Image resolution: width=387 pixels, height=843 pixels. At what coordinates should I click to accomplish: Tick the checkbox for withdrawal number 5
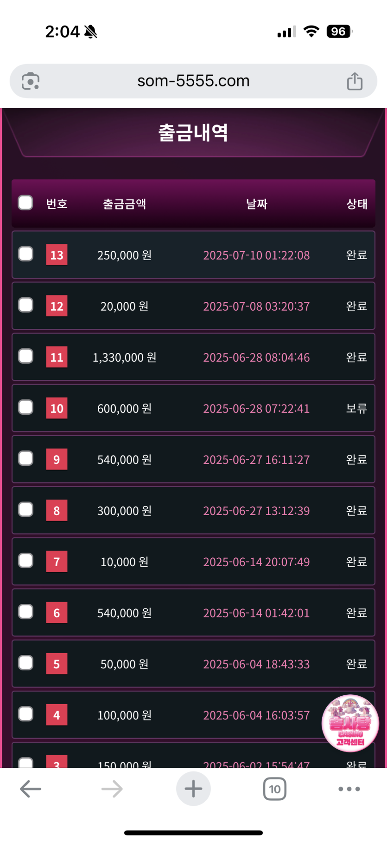pyautogui.click(x=25, y=663)
